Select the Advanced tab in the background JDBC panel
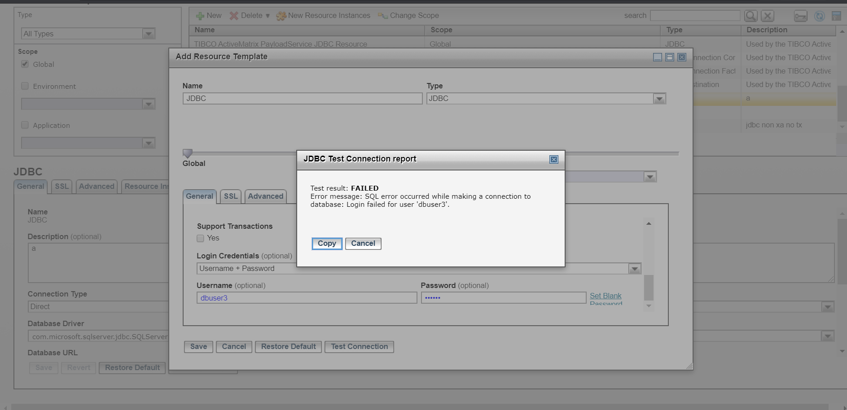The image size is (847, 410). (x=97, y=187)
